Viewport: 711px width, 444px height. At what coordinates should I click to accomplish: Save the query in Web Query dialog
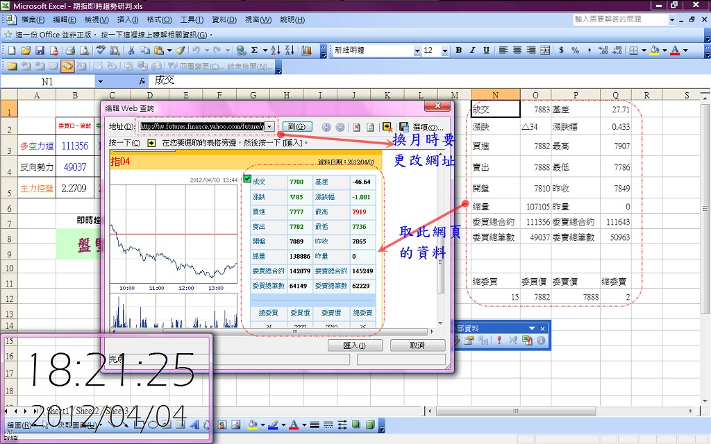(x=404, y=128)
